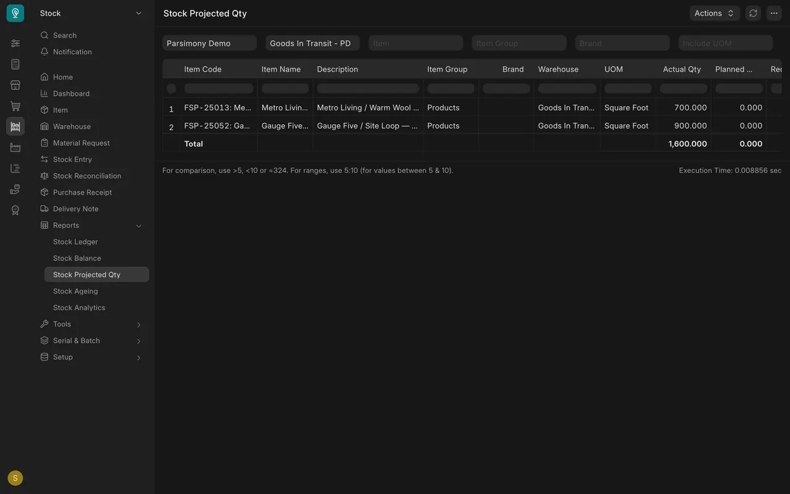
Task: Open the Actions dropdown button
Action: click(715, 13)
